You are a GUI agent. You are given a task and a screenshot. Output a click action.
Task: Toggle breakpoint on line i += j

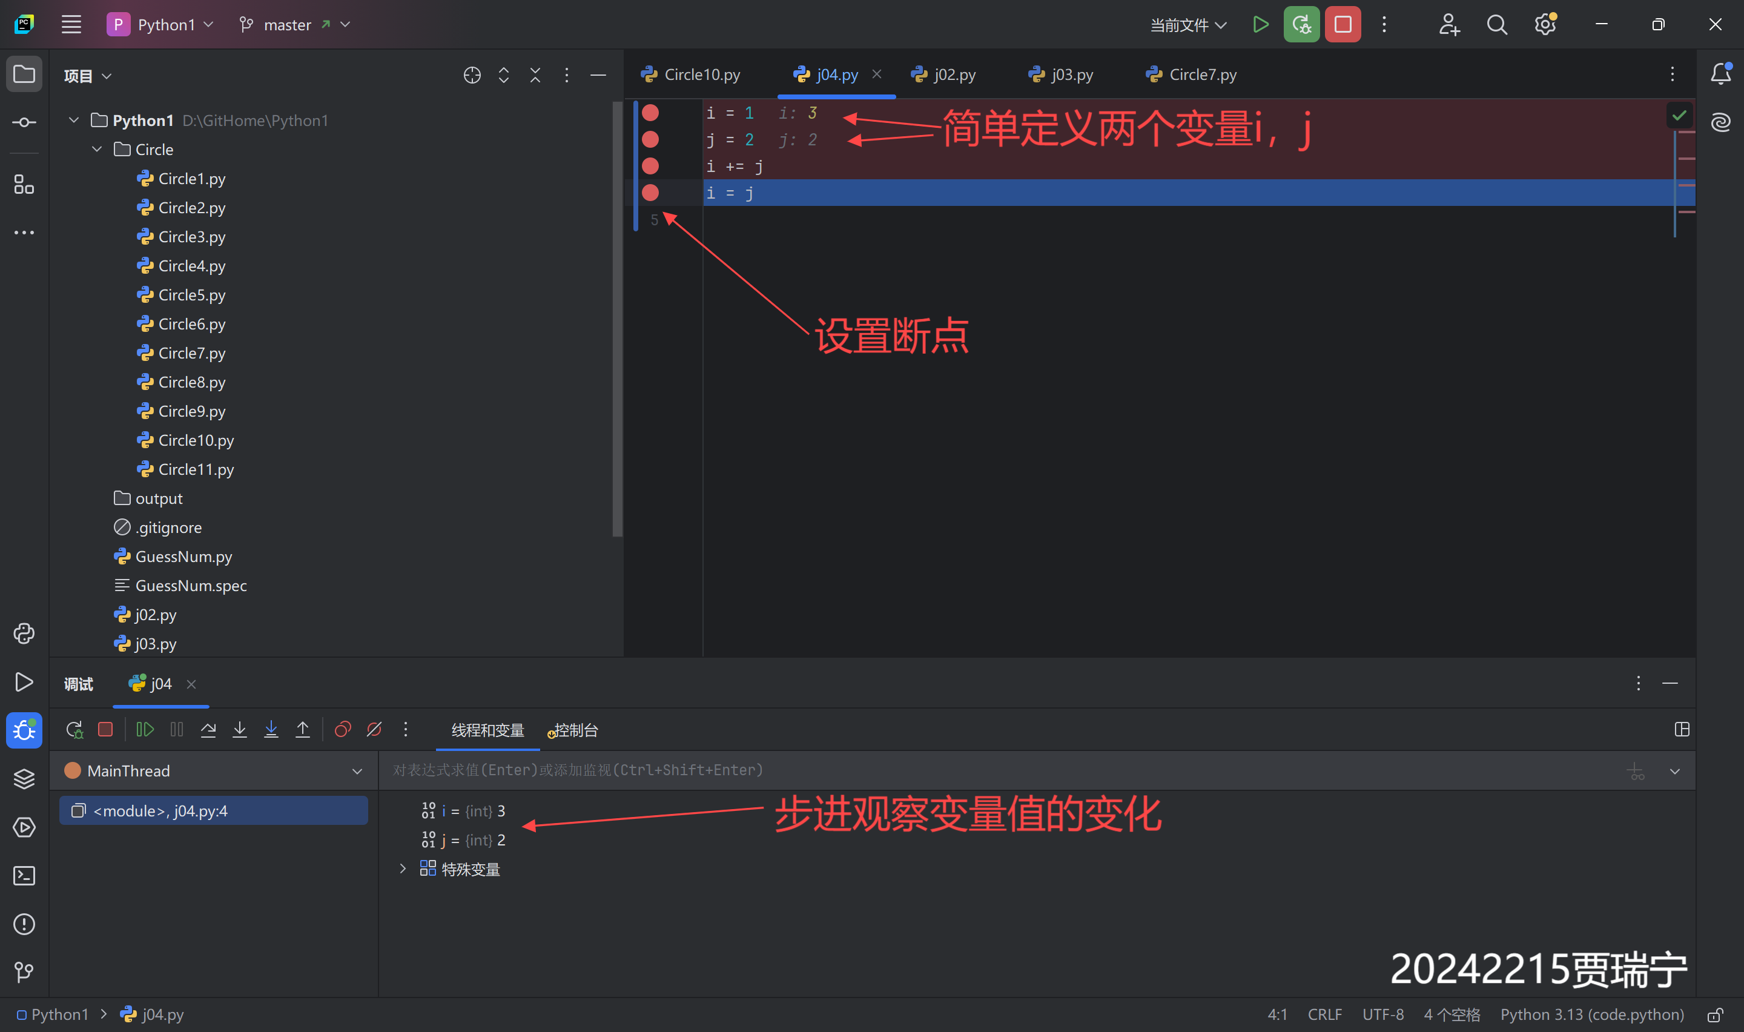point(650,166)
